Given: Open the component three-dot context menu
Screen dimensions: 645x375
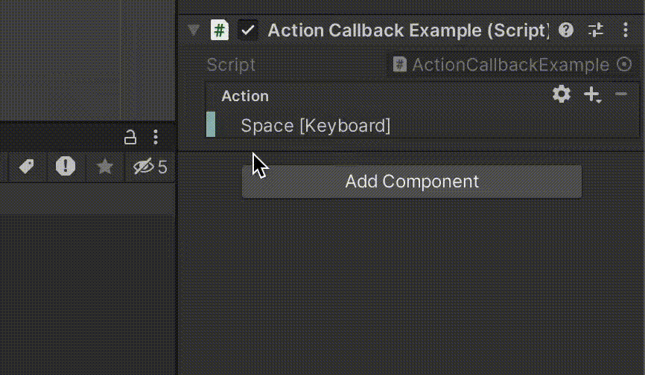Looking at the screenshot, I should click(626, 31).
